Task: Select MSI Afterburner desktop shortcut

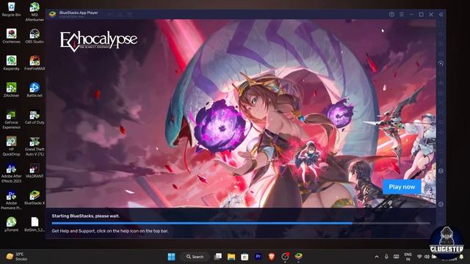Action: pos(35,12)
